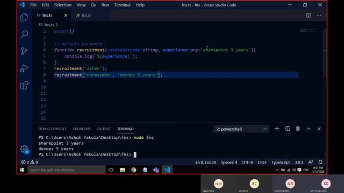The height and width of the screenshot is (193, 344).
Task: Click the NM participant avatar
Action: (218, 183)
